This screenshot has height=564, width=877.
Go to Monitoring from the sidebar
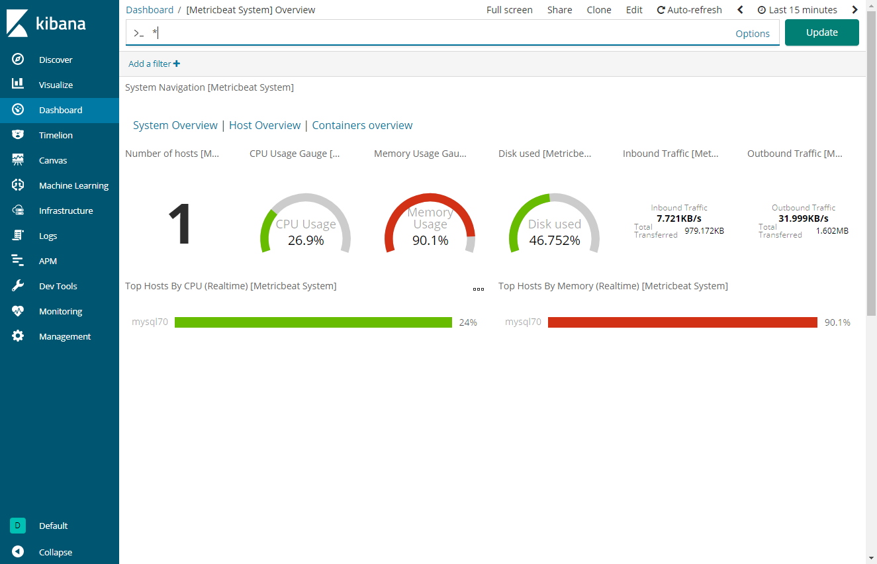pos(60,311)
